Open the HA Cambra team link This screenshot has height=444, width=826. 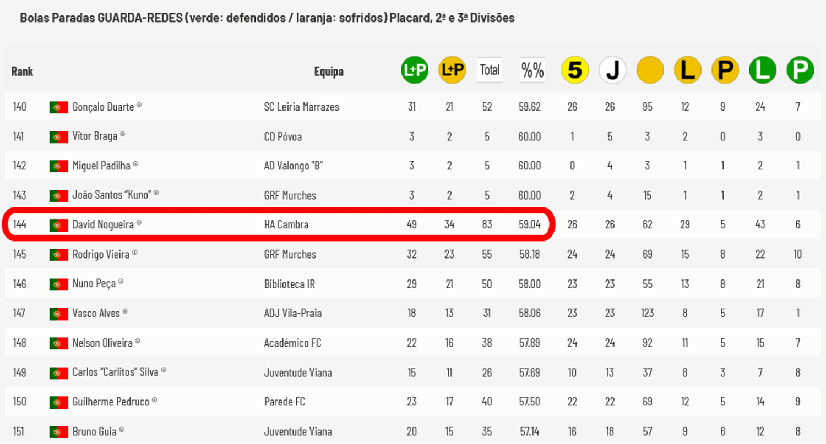click(286, 224)
